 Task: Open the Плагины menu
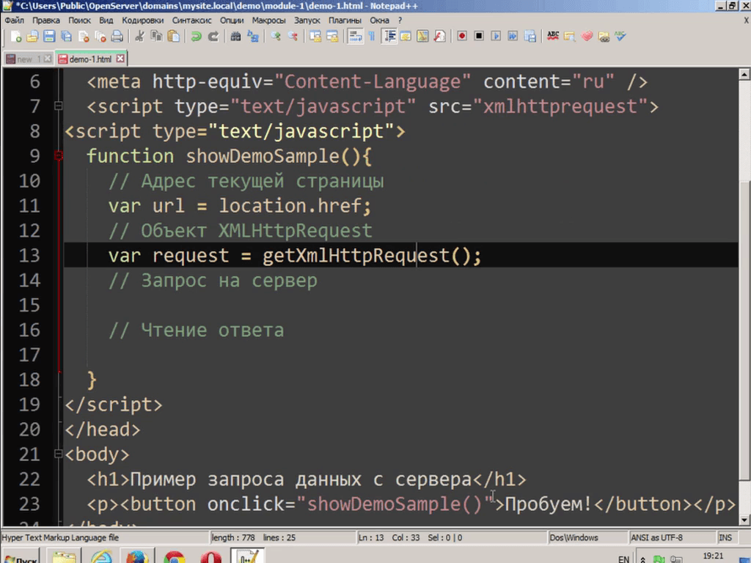pyautogui.click(x=345, y=21)
